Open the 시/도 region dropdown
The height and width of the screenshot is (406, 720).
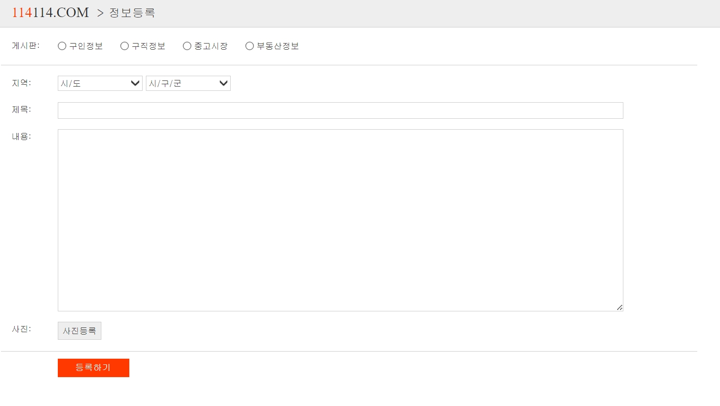click(x=100, y=83)
